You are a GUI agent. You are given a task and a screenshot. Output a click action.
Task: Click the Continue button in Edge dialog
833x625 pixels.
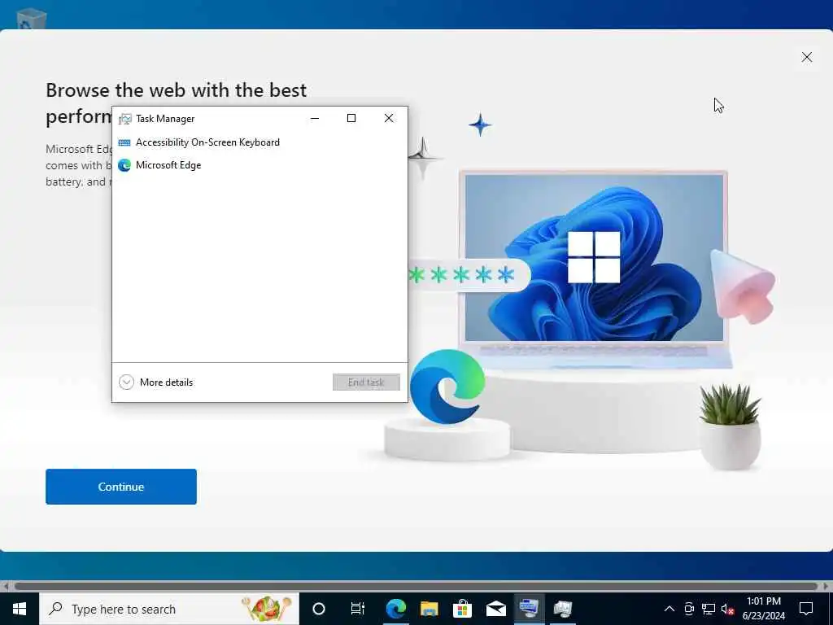(x=121, y=487)
